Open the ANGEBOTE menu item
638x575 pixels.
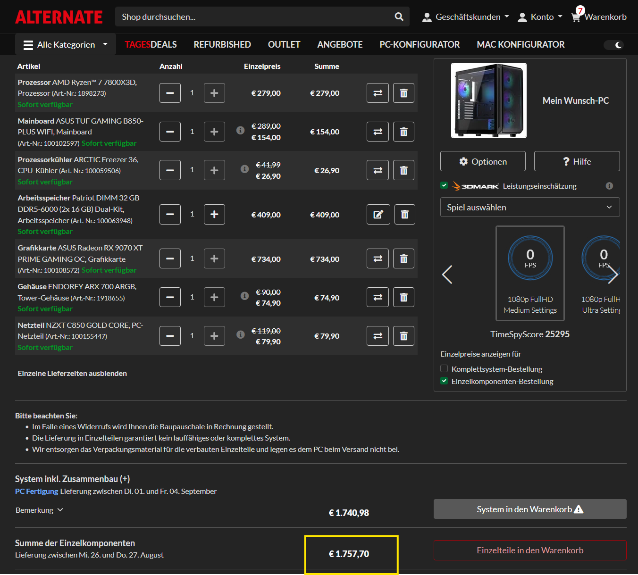coord(340,44)
